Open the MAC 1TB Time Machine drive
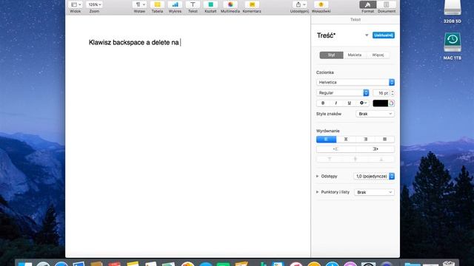474x266 pixels. point(453,46)
